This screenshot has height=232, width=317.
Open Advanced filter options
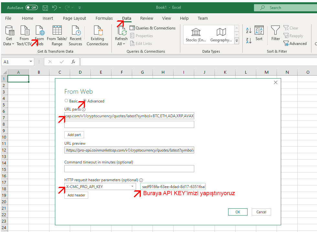(295, 43)
